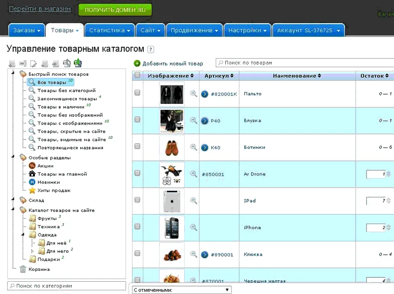
Task: Click the stock stepper arrows for Ar Drone
Action: 389,174
